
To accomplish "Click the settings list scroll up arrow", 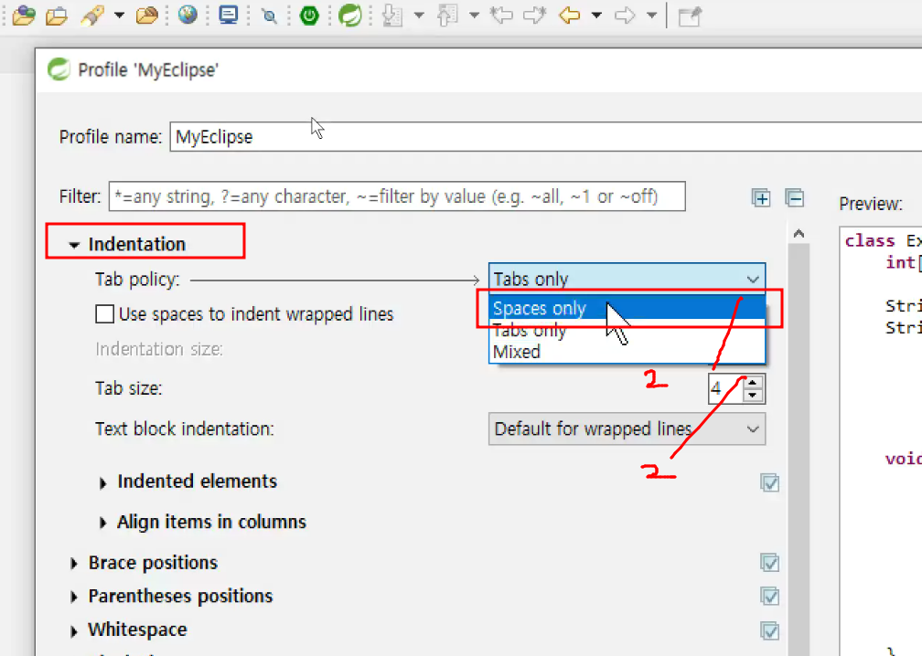I will point(799,234).
